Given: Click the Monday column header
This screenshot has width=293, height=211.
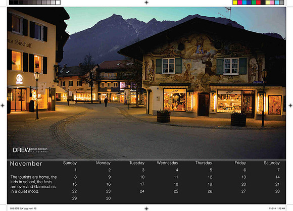Looking at the screenshot, I should pyautogui.click(x=103, y=163).
